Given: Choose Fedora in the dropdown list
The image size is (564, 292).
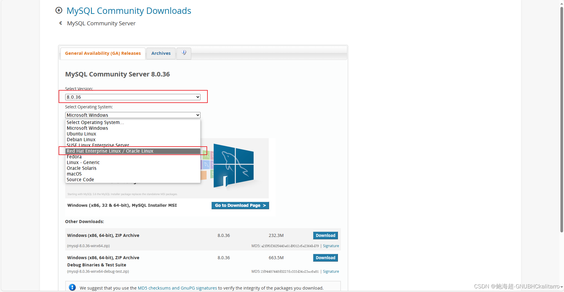Looking at the screenshot, I should point(133,157).
